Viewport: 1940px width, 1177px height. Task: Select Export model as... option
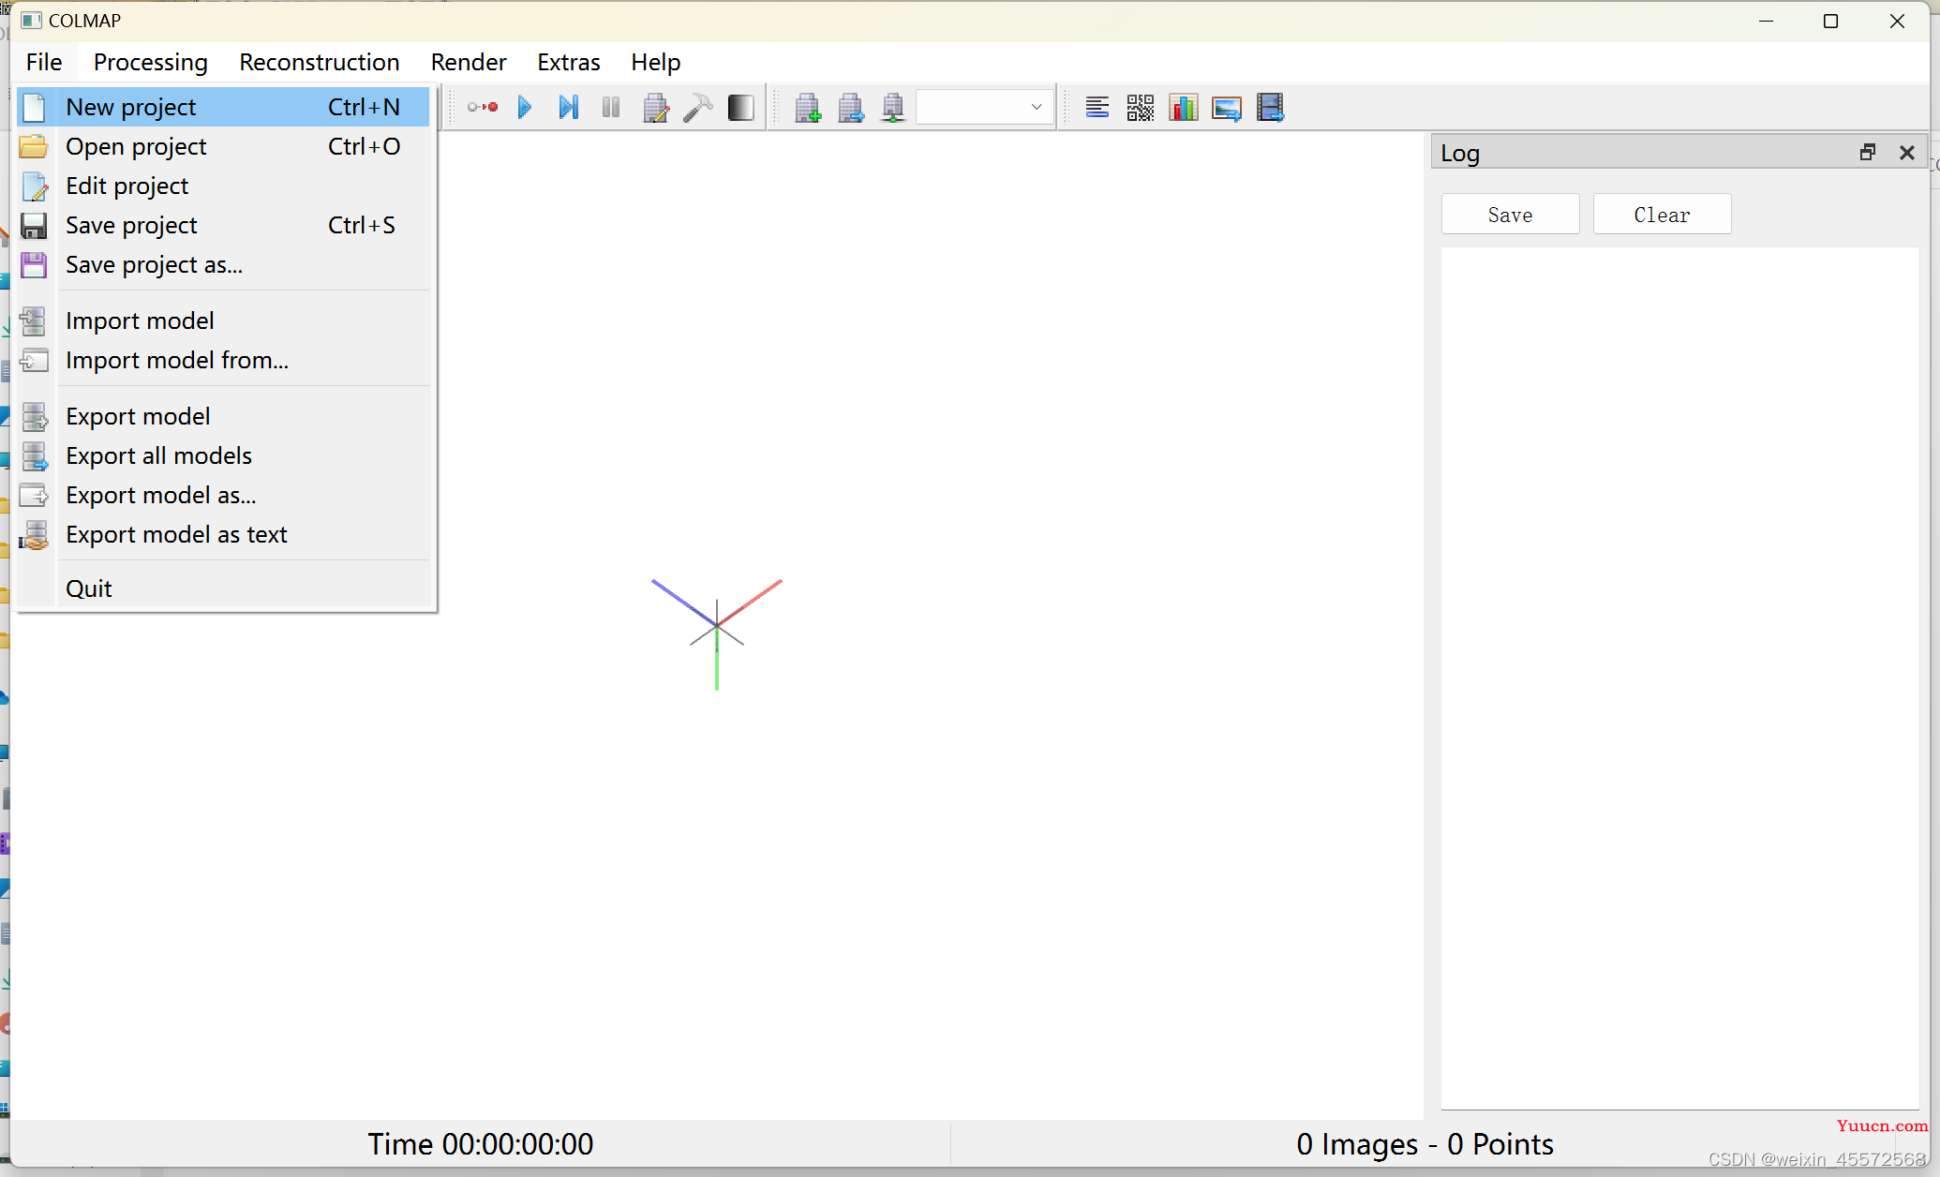click(x=159, y=494)
